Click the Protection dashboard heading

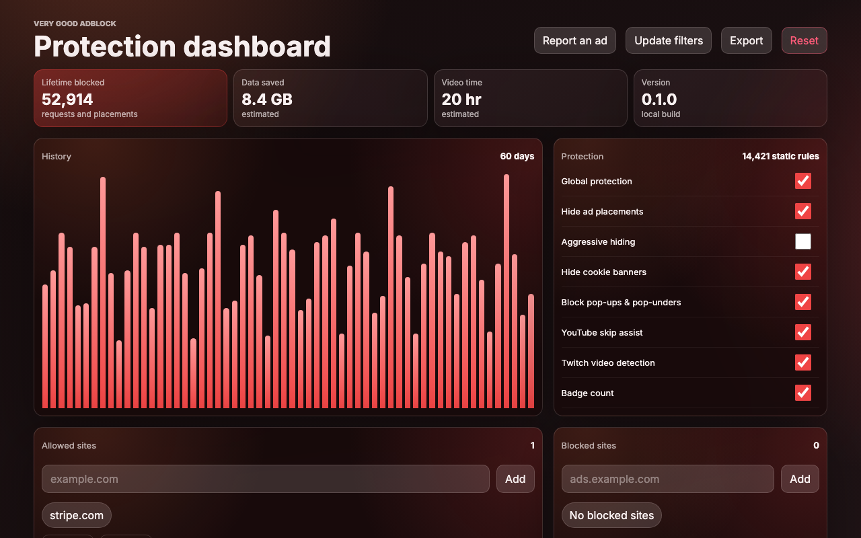click(x=182, y=46)
